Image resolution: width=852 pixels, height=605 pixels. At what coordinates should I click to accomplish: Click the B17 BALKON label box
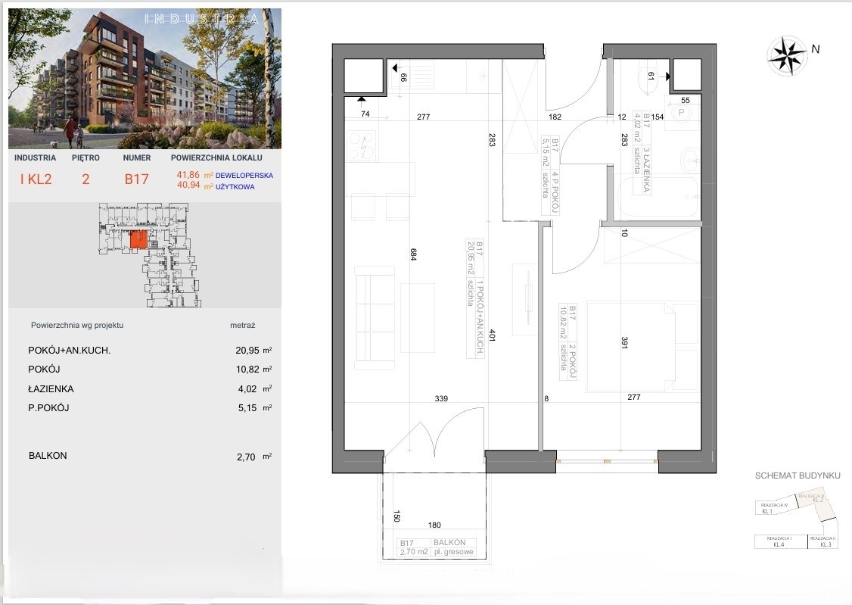tap(438, 547)
